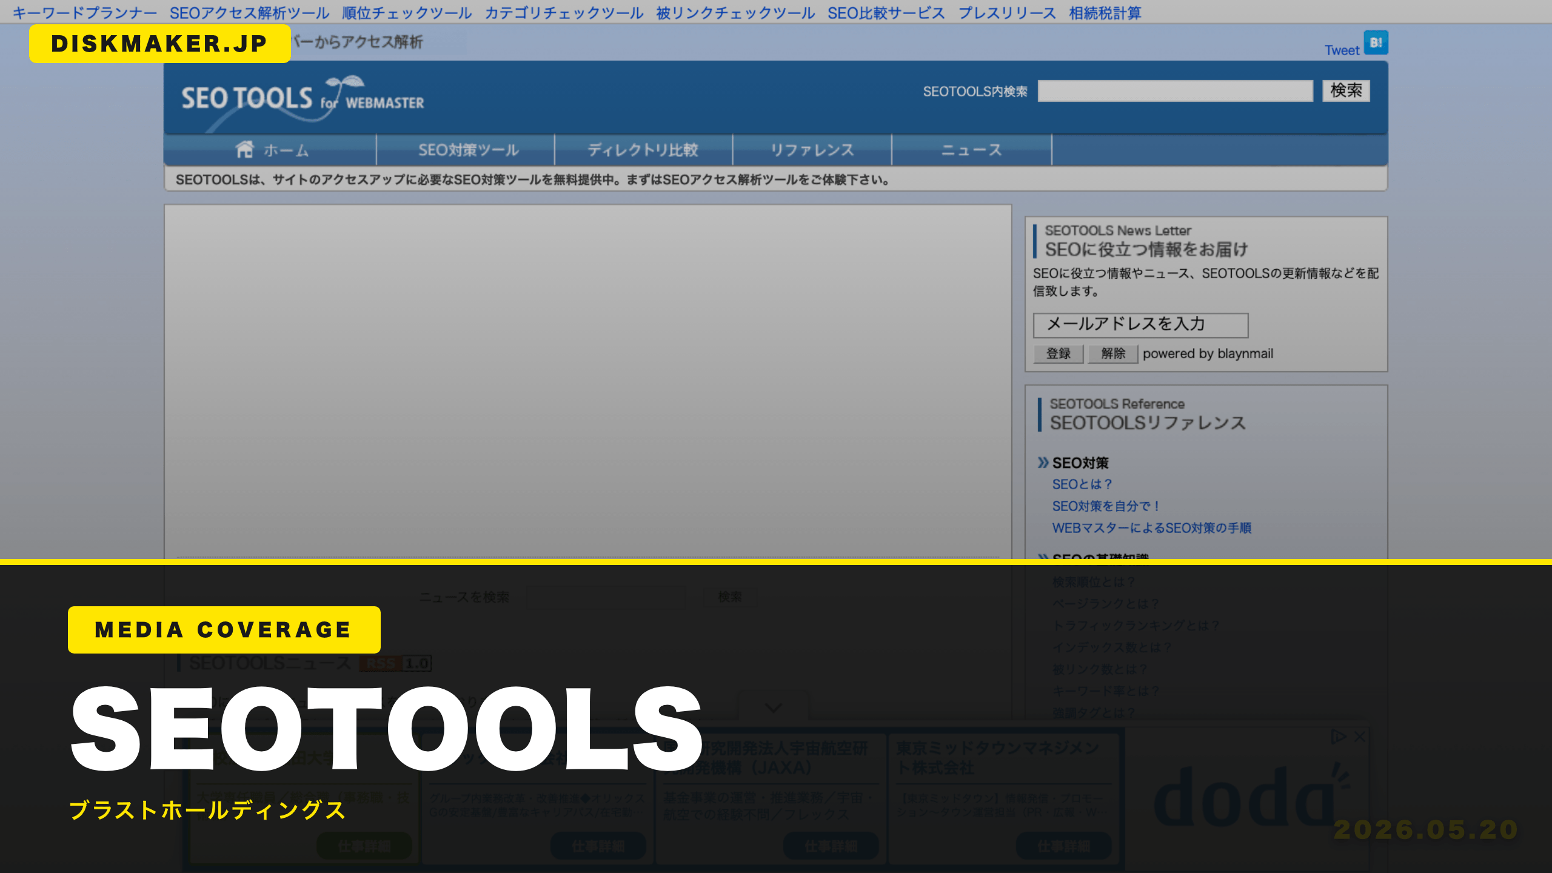Click the powered by blaynmail text
The width and height of the screenshot is (1552, 873).
[1208, 353]
